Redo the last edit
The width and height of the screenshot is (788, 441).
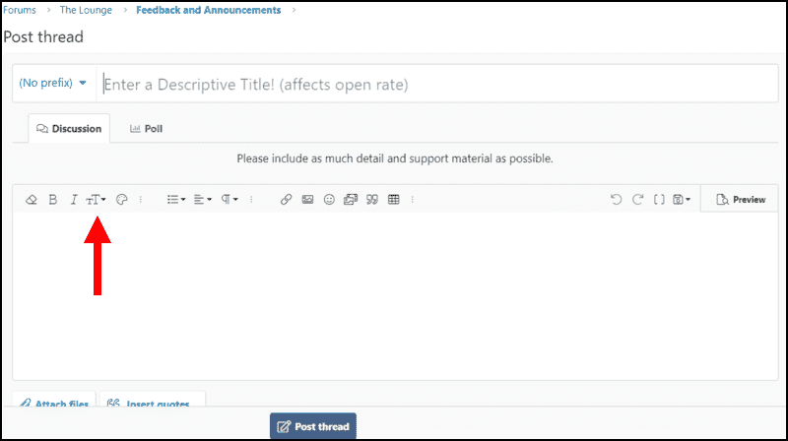(638, 200)
